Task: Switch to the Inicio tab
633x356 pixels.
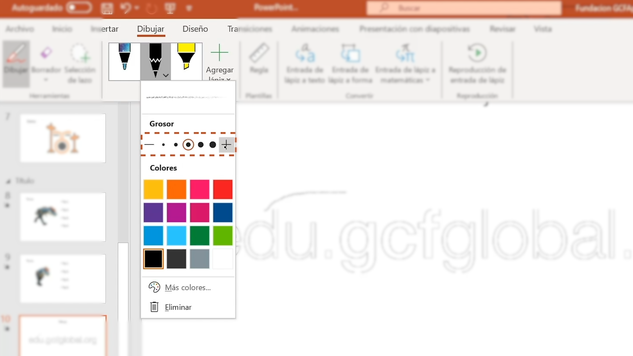Action: pyautogui.click(x=62, y=29)
